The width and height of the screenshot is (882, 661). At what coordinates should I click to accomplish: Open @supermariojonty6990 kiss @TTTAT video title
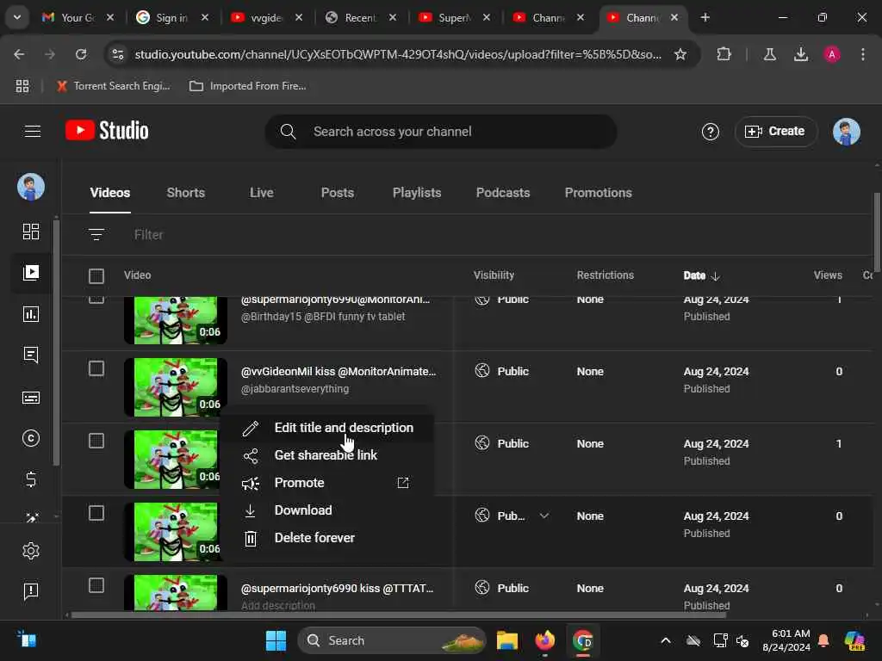337,589
